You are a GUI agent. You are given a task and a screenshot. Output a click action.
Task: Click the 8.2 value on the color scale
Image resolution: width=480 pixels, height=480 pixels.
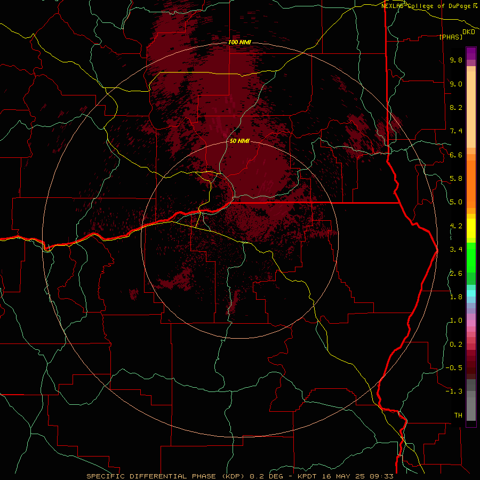point(456,107)
